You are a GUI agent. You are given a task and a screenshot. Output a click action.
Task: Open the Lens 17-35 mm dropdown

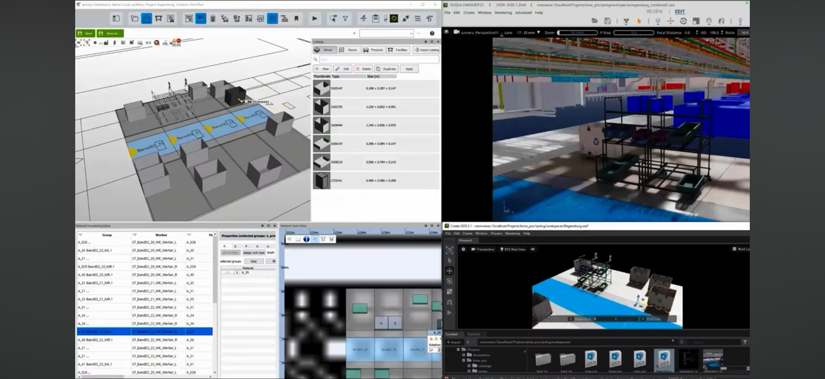[538, 32]
